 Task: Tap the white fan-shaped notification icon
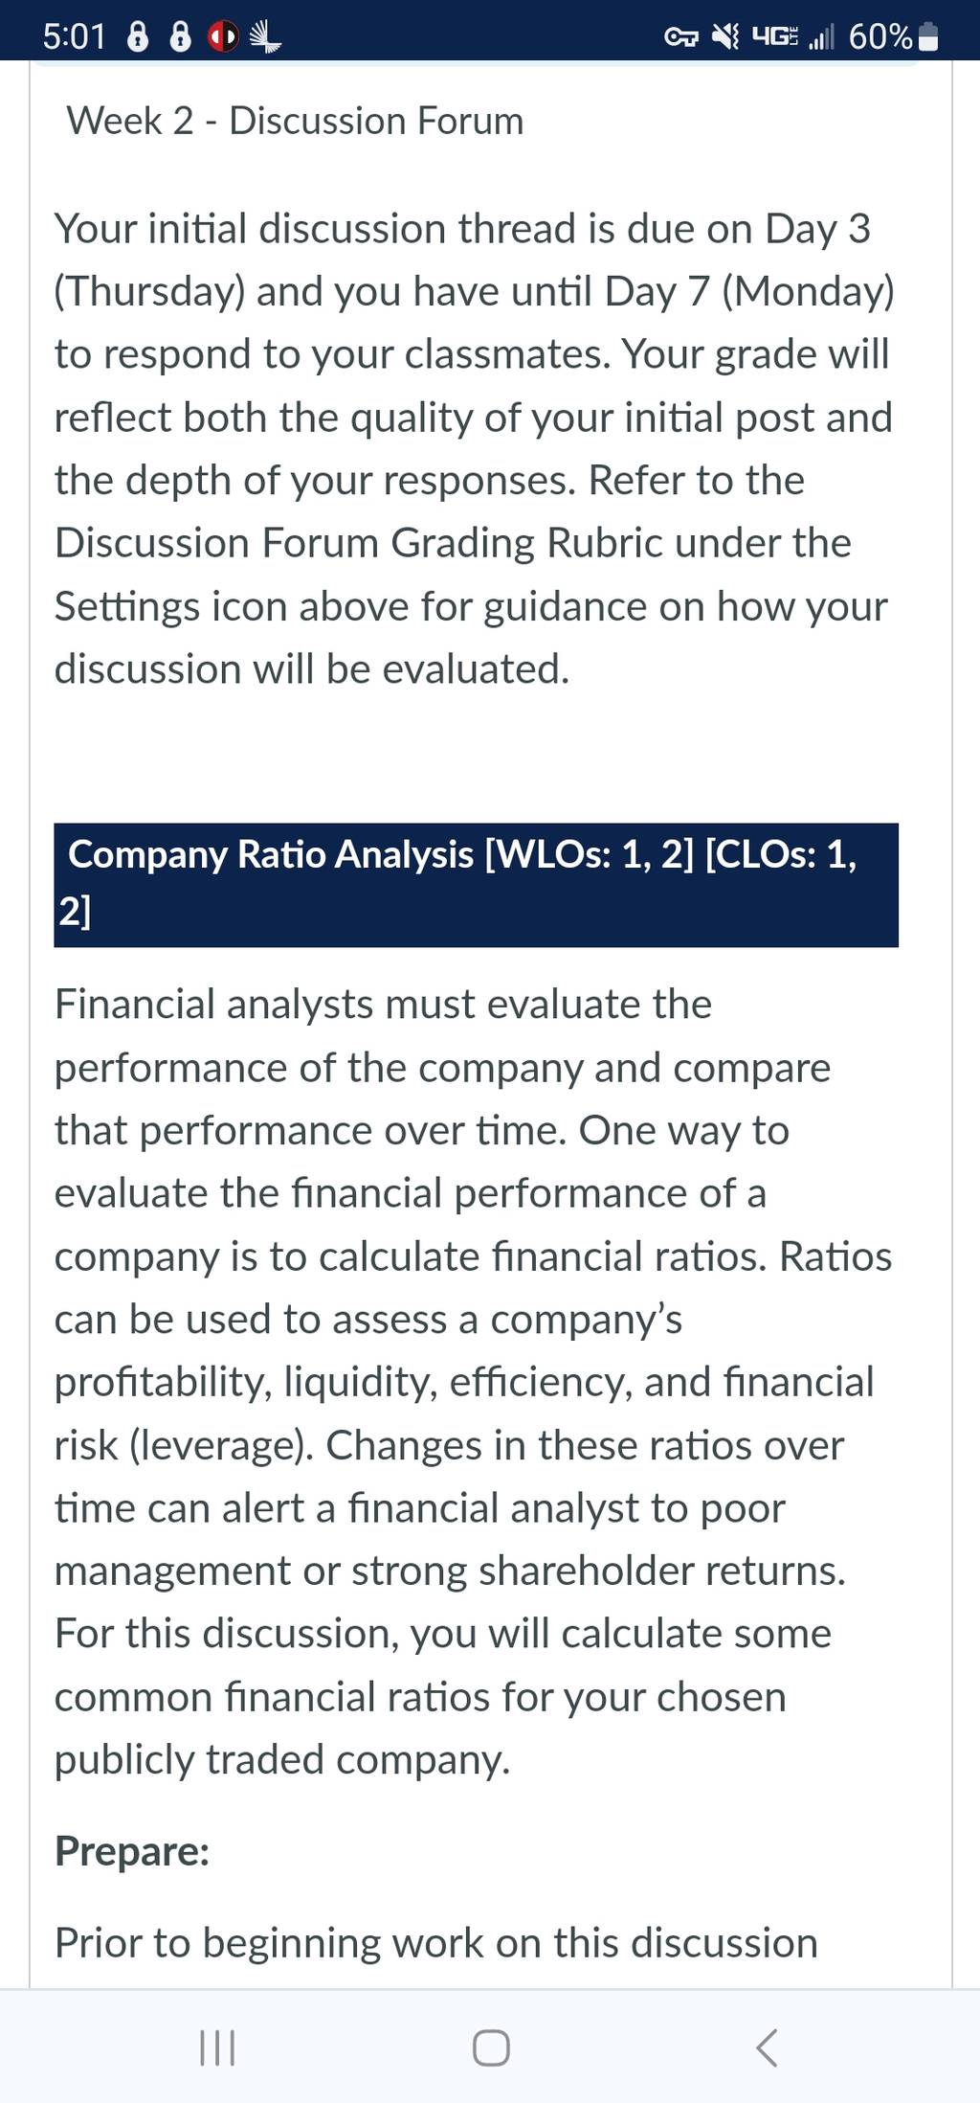tap(264, 37)
